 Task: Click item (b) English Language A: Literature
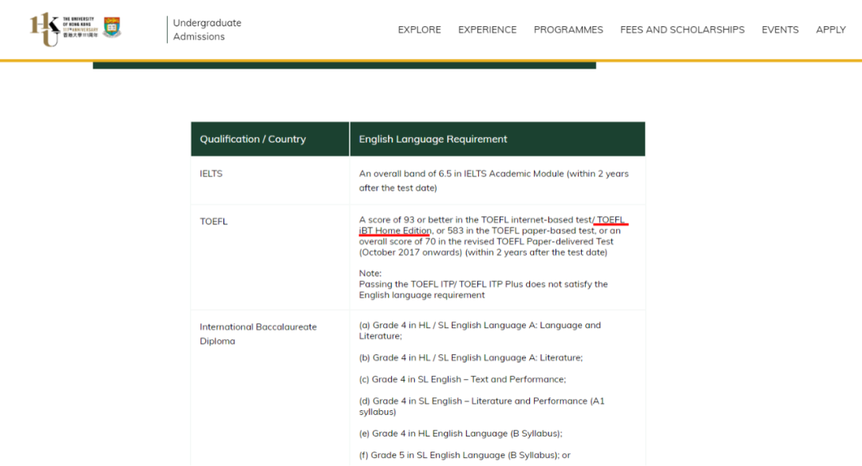pyautogui.click(x=471, y=357)
